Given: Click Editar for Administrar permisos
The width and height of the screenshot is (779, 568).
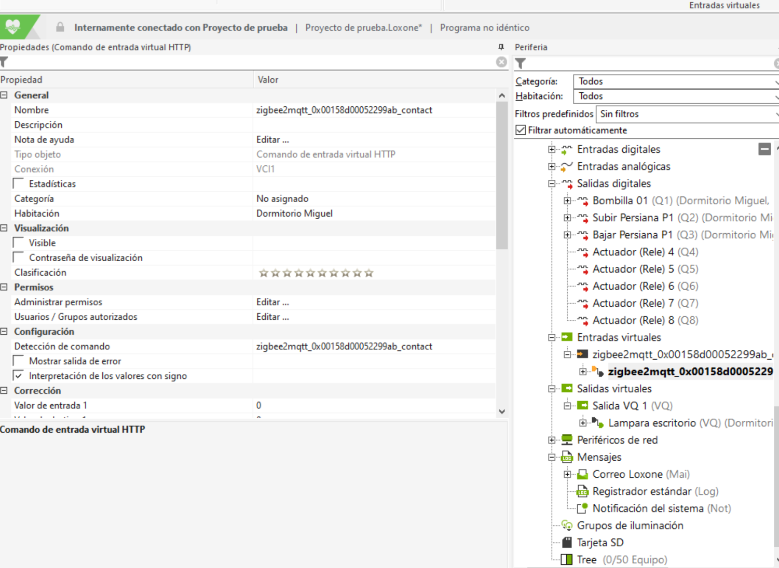Looking at the screenshot, I should click(x=272, y=302).
